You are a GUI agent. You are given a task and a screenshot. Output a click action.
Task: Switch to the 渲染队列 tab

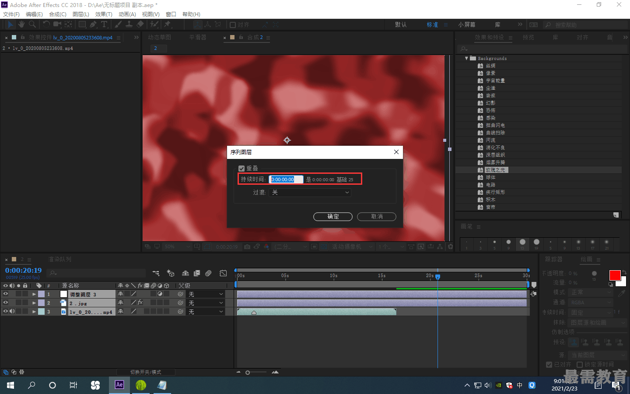click(x=59, y=260)
